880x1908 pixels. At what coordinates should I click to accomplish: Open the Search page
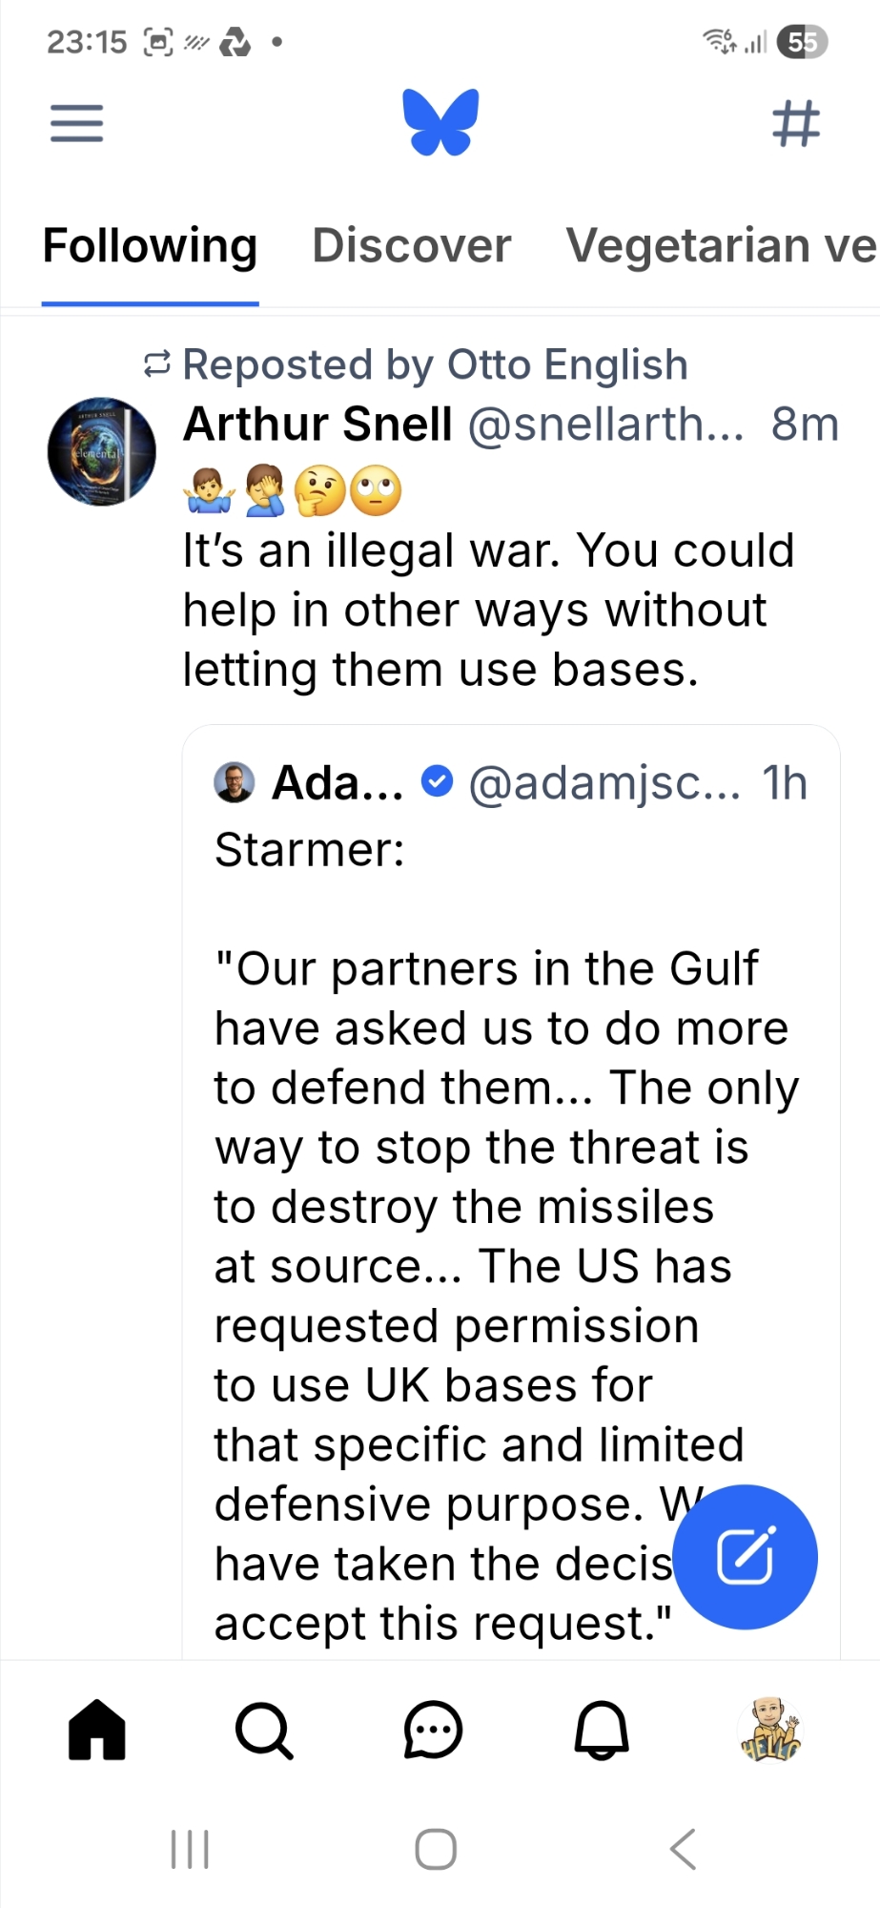pos(264,1729)
